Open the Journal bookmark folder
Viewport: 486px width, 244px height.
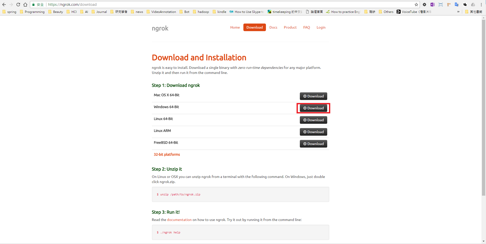(x=99, y=12)
